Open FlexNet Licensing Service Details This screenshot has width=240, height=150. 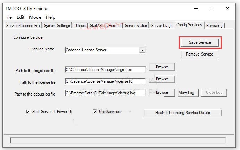pos(183,113)
